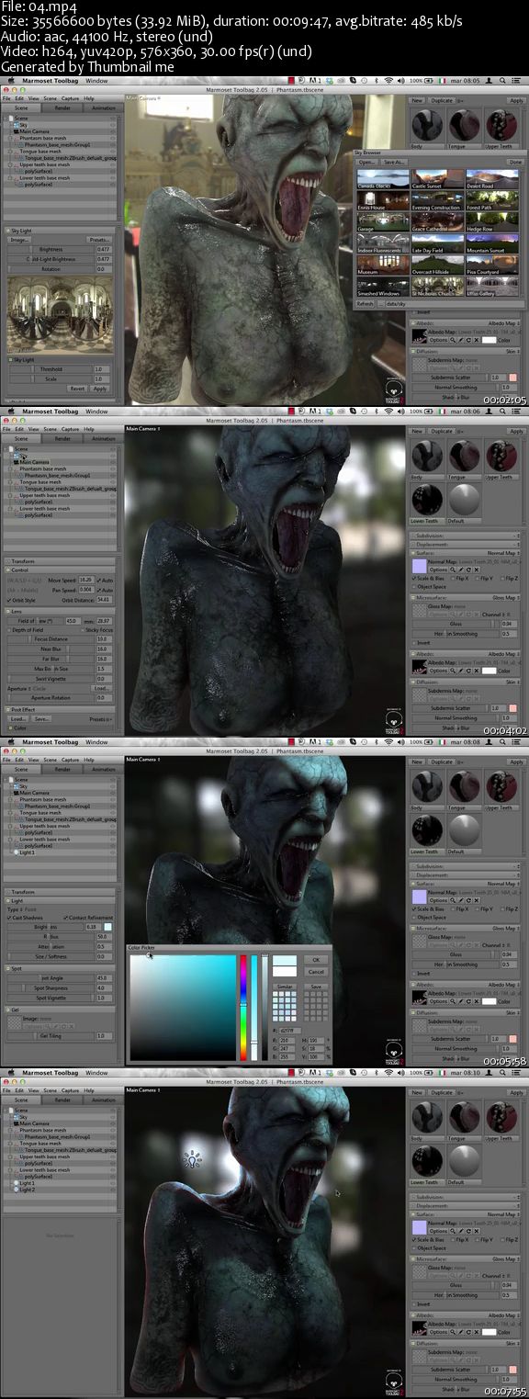529x1399 pixels.
Task: Toggle Scale & Bias checkbox in the 00:04:02 frame
Action: (x=414, y=578)
